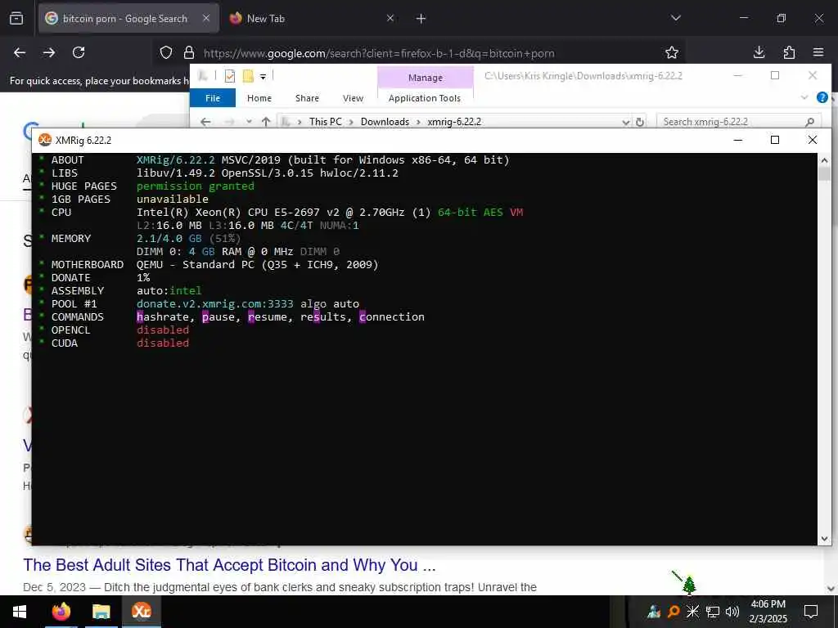Go up one folder level in Explorer
This screenshot has width=838, height=628.
pos(266,122)
